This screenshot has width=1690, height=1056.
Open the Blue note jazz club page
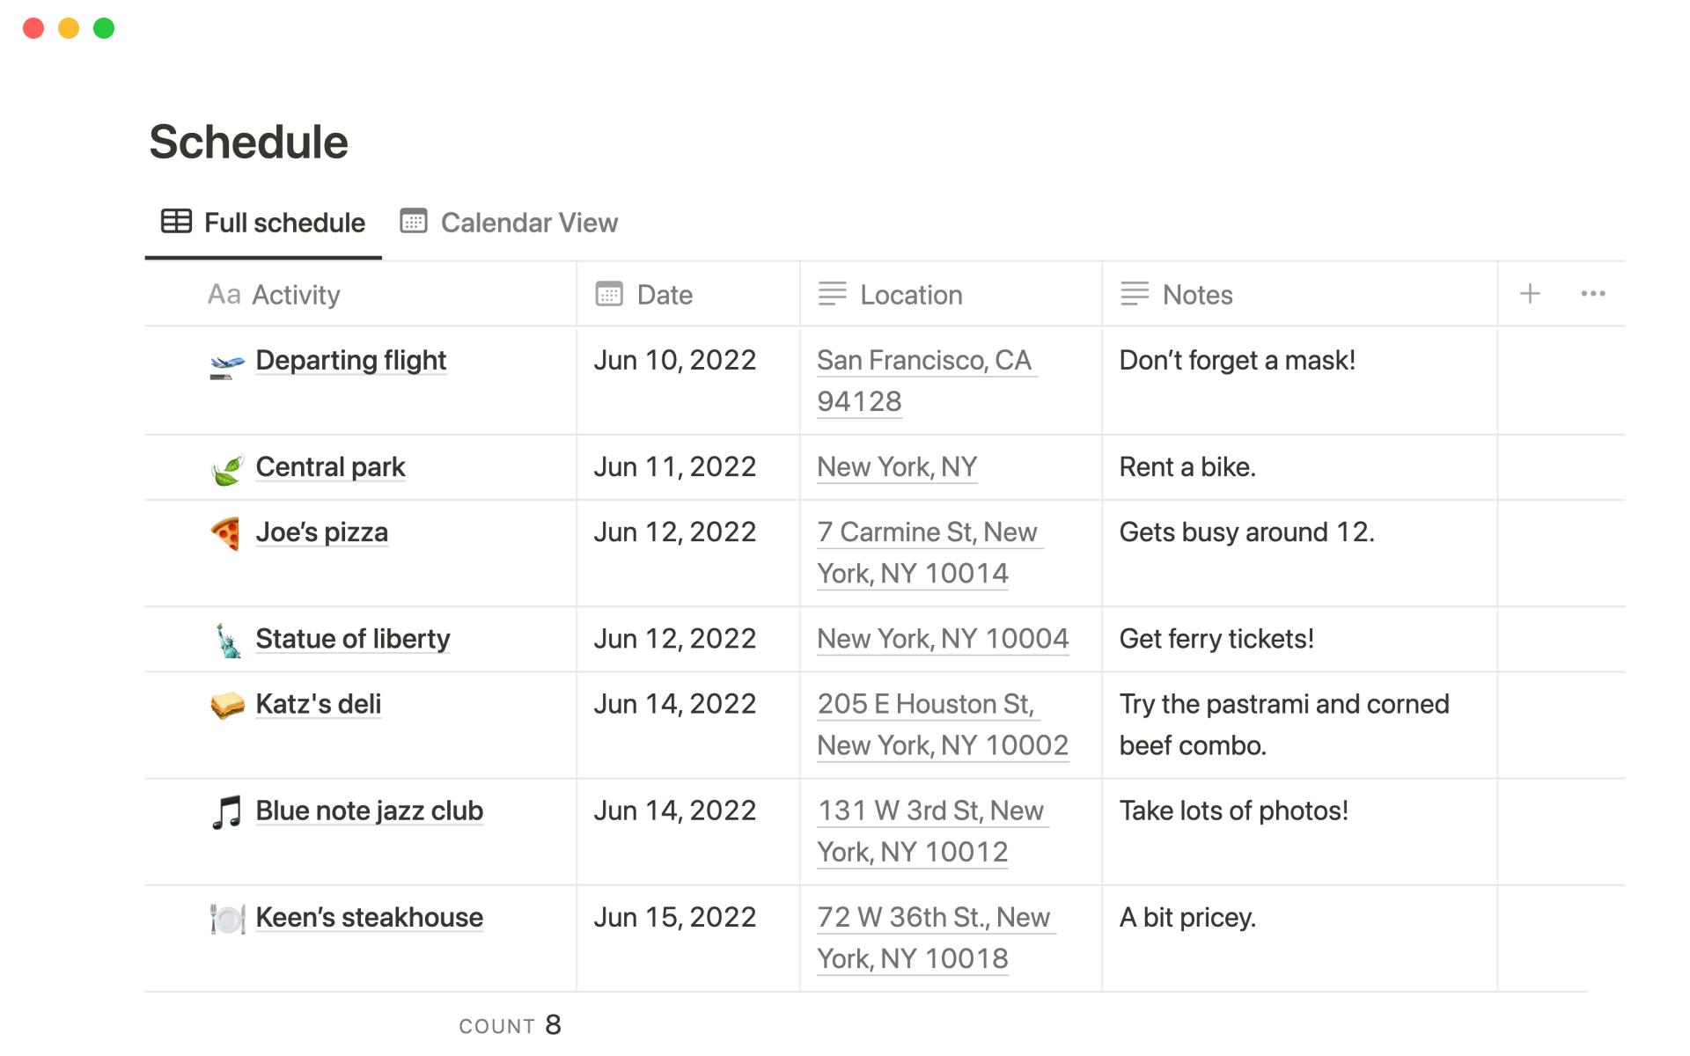(x=369, y=810)
